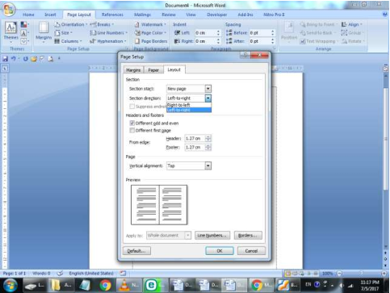Expand the Section start dropdown
The width and height of the screenshot is (390, 293).
click(x=208, y=89)
